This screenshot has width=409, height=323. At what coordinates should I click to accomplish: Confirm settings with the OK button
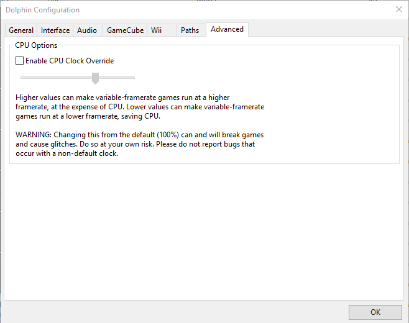click(x=375, y=312)
